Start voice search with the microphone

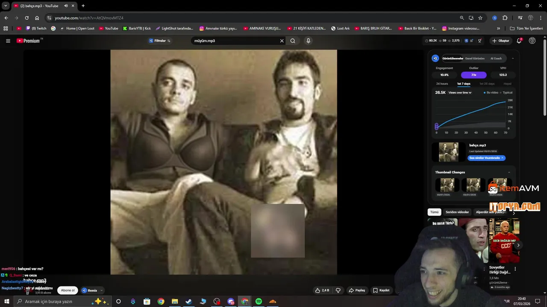click(x=308, y=41)
